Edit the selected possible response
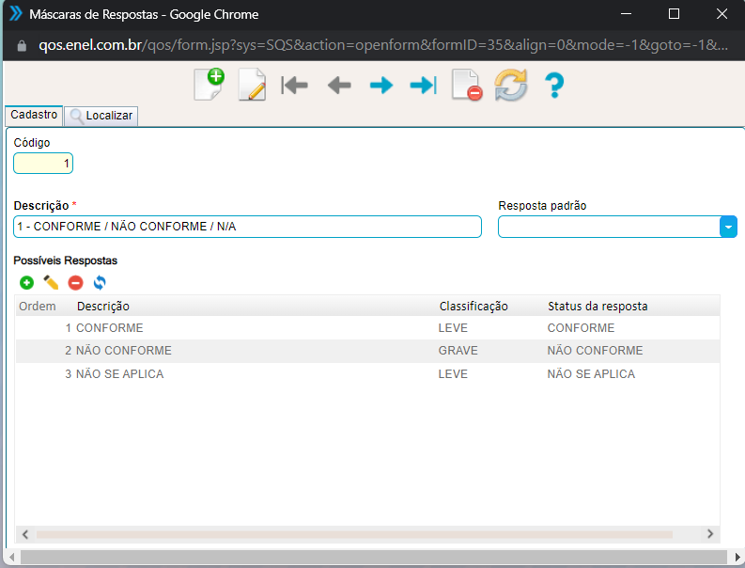 tap(51, 282)
